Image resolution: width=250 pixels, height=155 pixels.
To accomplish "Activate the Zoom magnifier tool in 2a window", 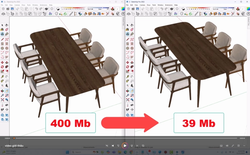I will [x=2, y=95].
